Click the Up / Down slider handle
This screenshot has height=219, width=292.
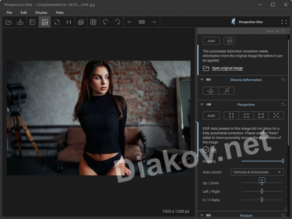(x=262, y=183)
